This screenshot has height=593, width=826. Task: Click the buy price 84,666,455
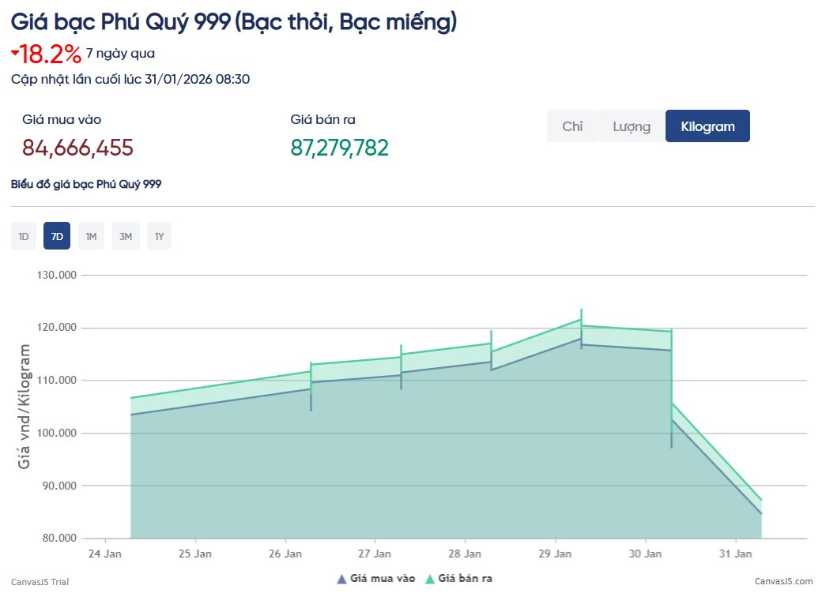coord(77,148)
